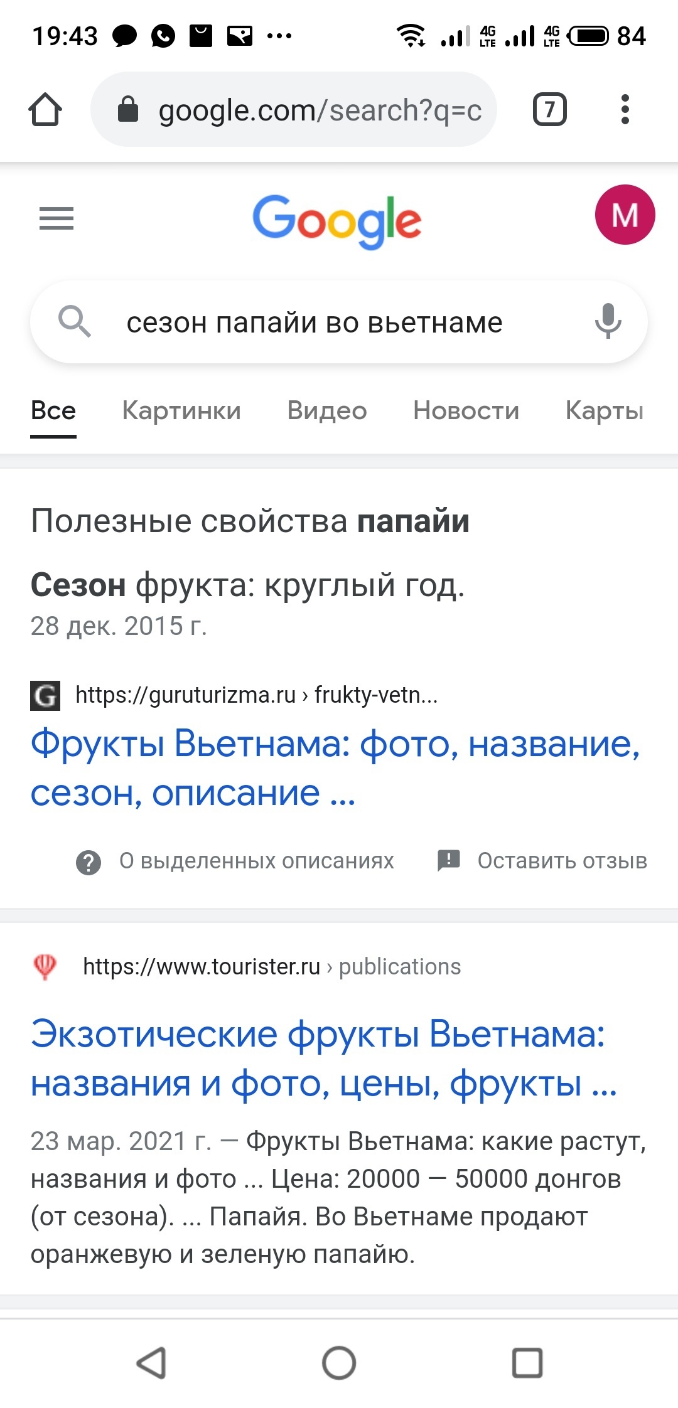Open the tab switcher showing 7 tabs
Viewport: 678px width, 1408px height.
pos(549,110)
